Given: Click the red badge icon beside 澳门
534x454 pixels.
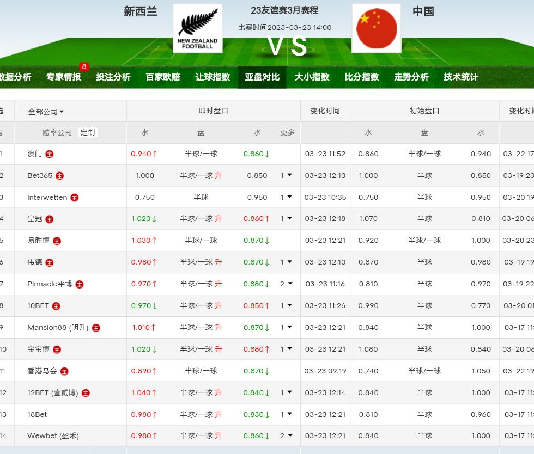Looking at the screenshot, I should pos(50,154).
